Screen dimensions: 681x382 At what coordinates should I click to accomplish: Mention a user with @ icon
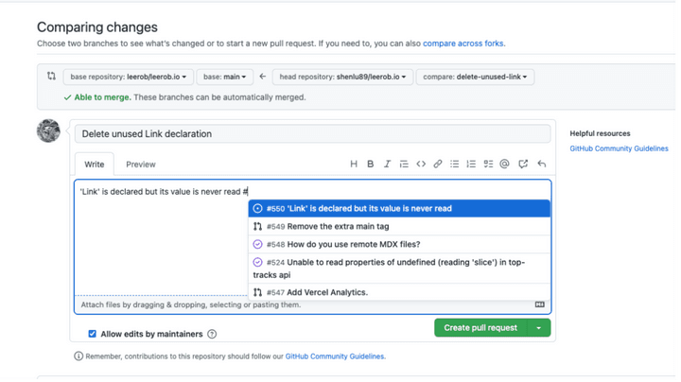tap(504, 165)
